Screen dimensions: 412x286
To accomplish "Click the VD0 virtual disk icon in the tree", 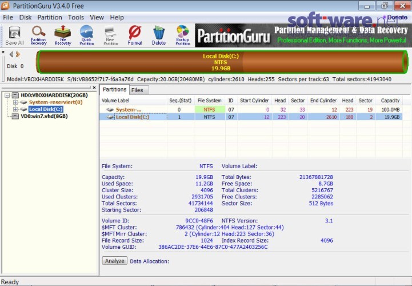I will coord(15,116).
